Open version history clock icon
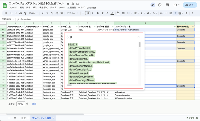The image size is (200, 121). tap(160, 5)
